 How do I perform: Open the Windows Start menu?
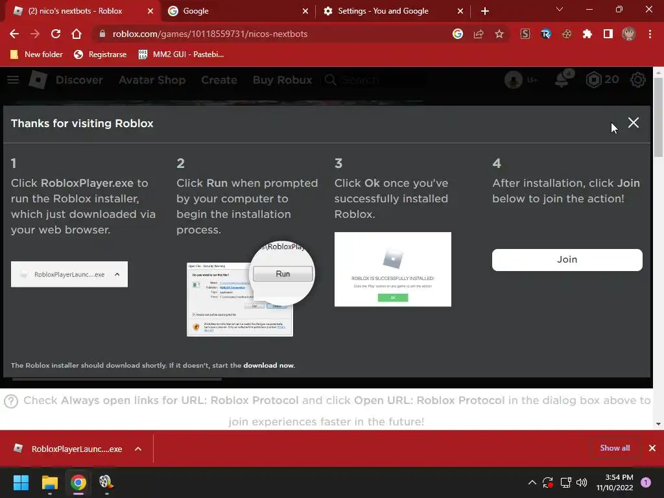click(21, 482)
